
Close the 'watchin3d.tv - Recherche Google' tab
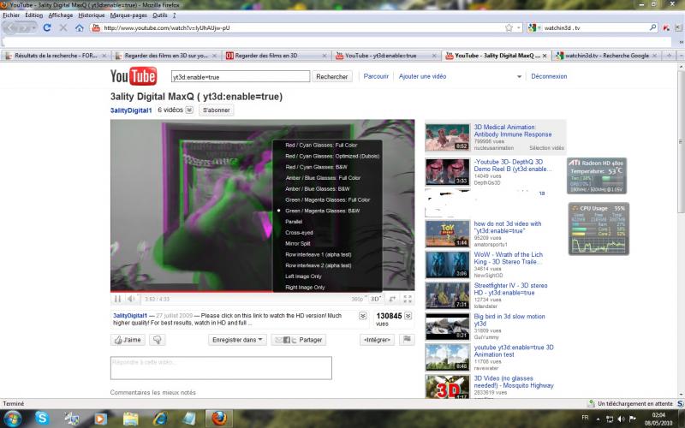click(x=654, y=56)
